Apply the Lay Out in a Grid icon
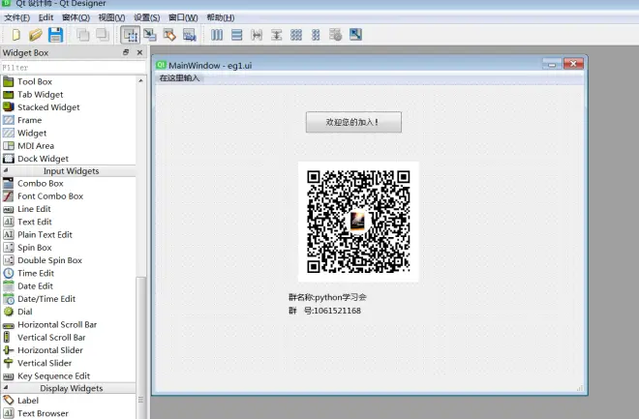This screenshot has width=639, height=419. [296, 35]
